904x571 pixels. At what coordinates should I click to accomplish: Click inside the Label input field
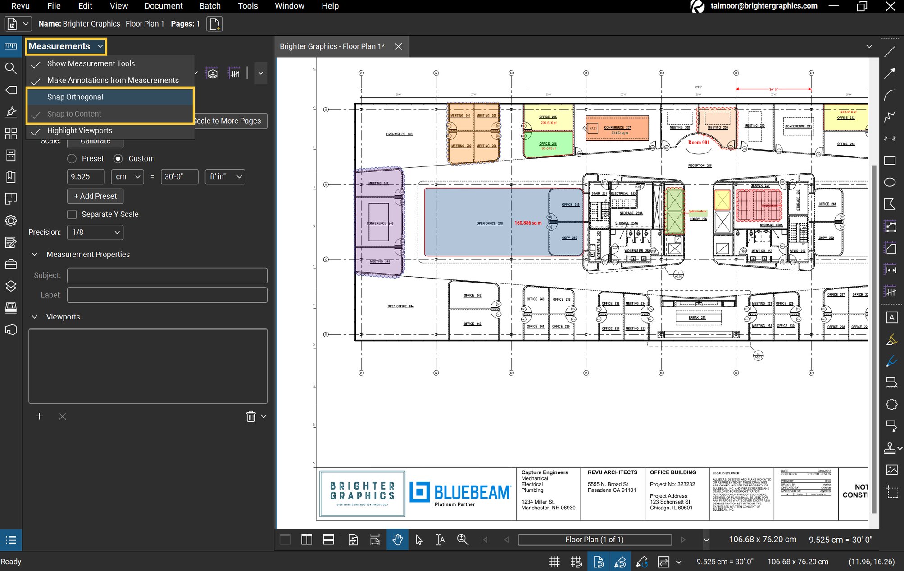point(167,295)
